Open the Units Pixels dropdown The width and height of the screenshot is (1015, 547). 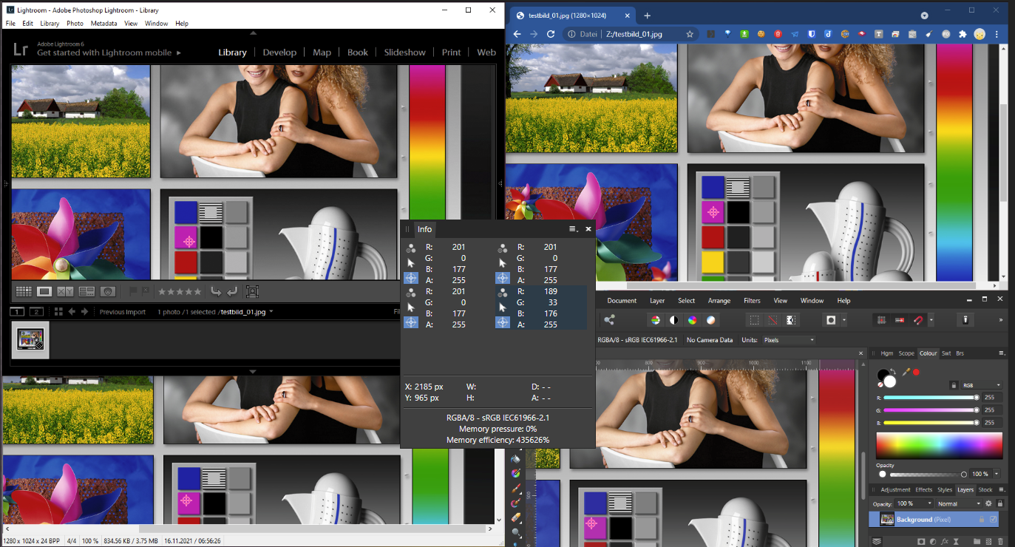point(789,340)
